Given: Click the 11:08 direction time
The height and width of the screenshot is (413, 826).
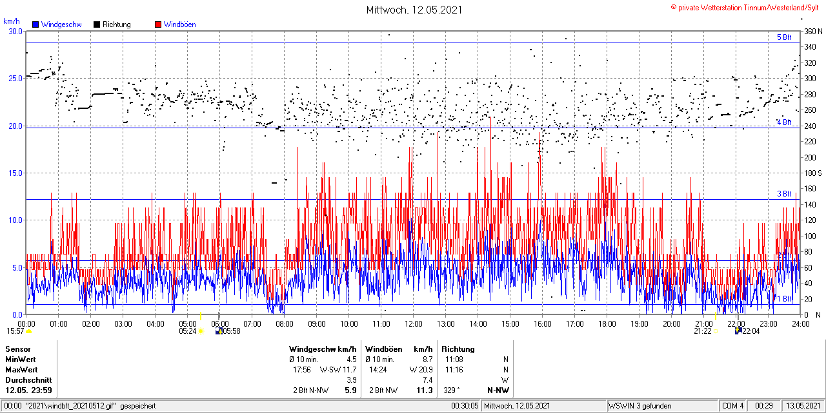Looking at the screenshot, I should click(x=454, y=360).
